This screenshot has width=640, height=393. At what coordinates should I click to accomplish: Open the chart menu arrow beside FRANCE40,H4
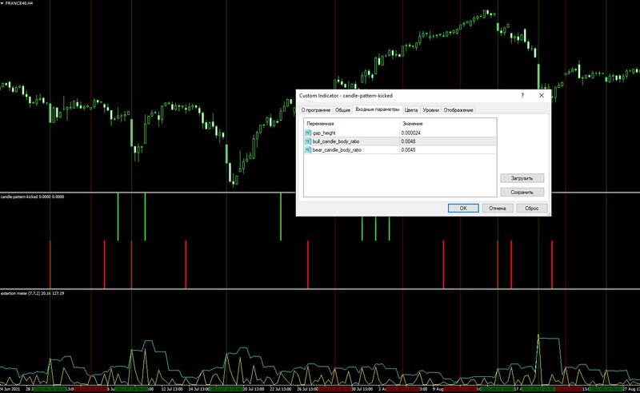[x=2, y=3]
